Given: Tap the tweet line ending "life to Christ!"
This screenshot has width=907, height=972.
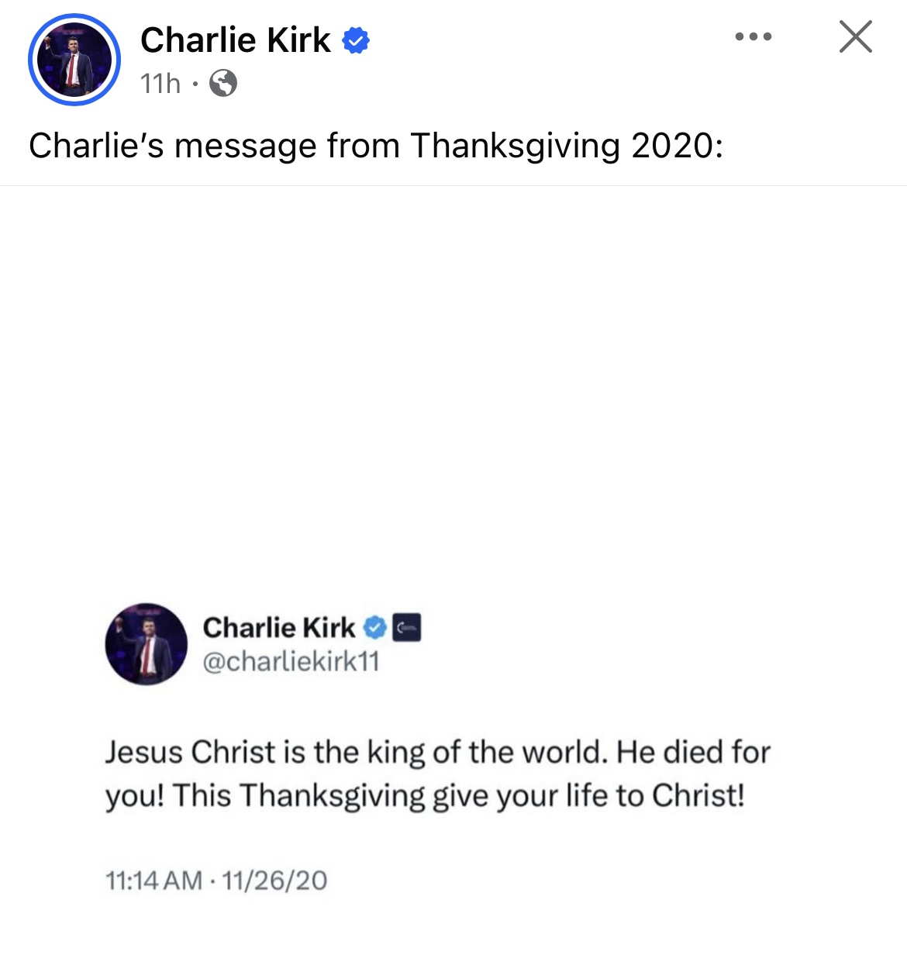Looking at the screenshot, I should pyautogui.click(x=425, y=795).
